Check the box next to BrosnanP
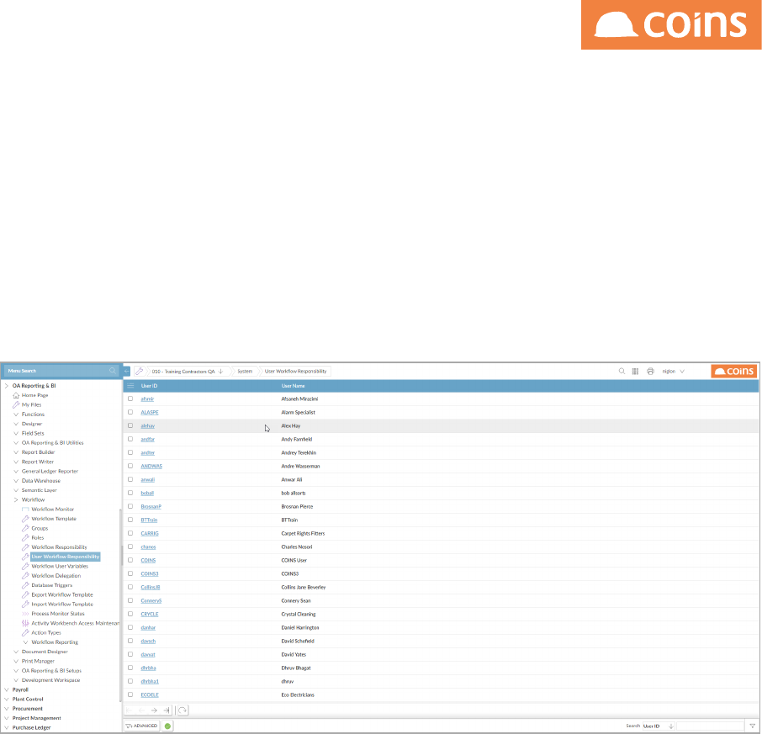Screen dimensions: 762x734 [130, 506]
